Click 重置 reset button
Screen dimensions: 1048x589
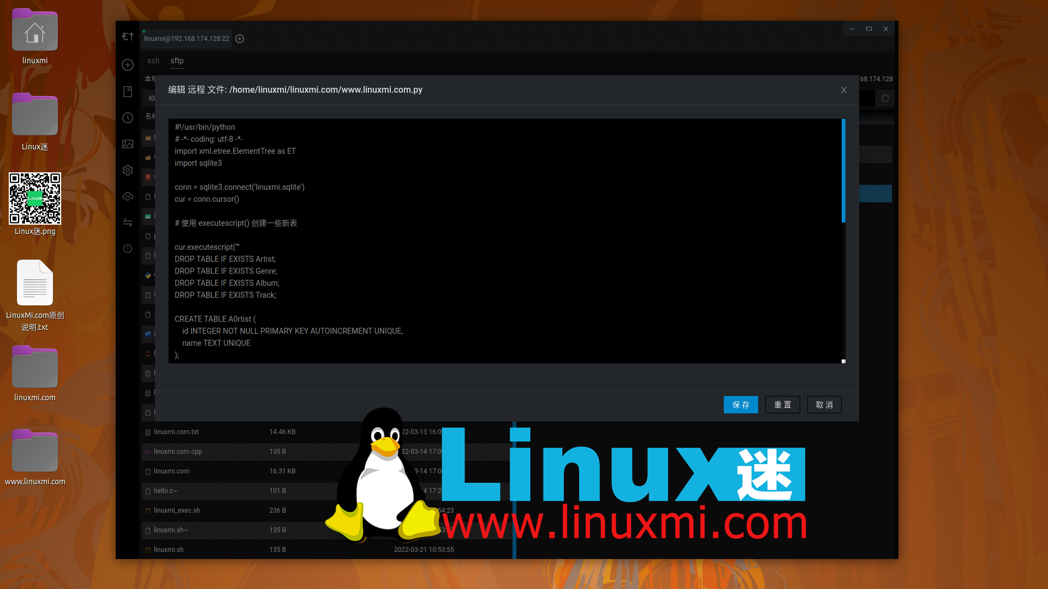[x=783, y=405]
